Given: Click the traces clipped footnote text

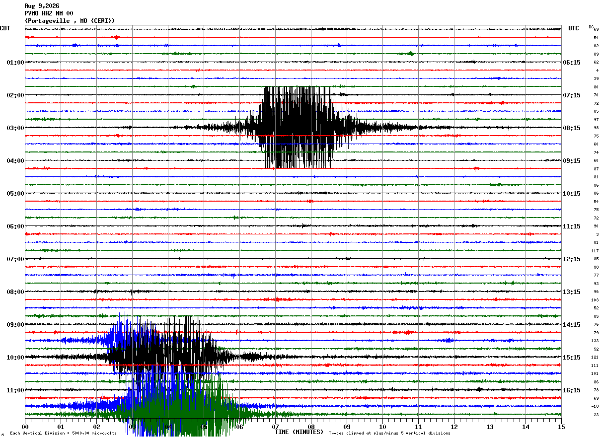Looking at the screenshot, I should 389,434.
